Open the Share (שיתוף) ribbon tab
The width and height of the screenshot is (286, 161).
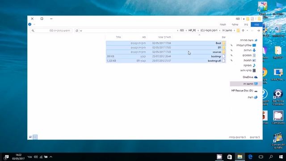[x=235, y=25]
